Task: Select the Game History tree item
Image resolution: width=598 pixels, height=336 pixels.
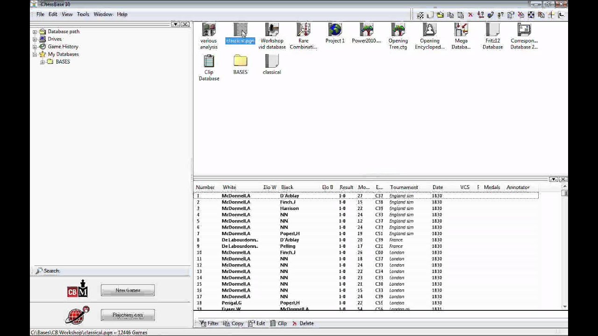Action: (63, 47)
